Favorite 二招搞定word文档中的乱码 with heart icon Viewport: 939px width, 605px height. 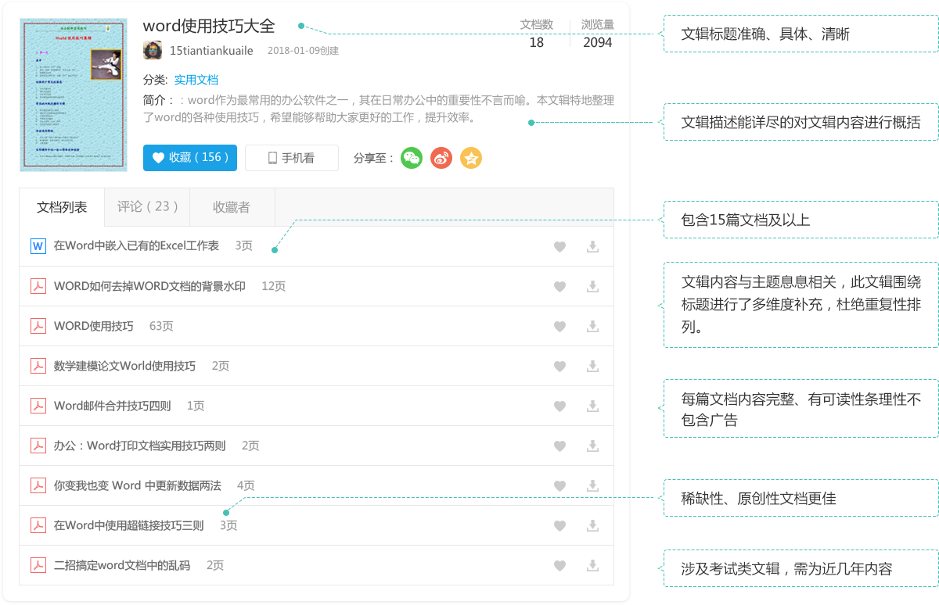point(559,565)
